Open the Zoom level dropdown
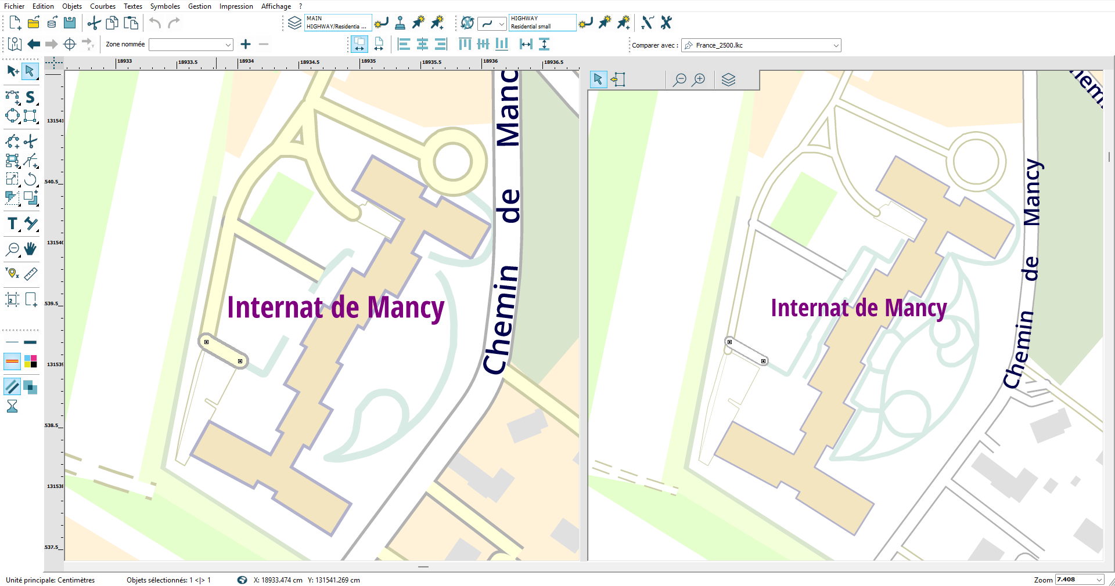Image resolution: width=1115 pixels, height=586 pixels. click(x=1099, y=580)
